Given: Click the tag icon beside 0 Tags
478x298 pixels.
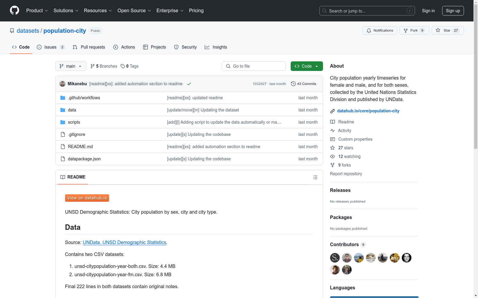Looking at the screenshot, I should point(123,66).
